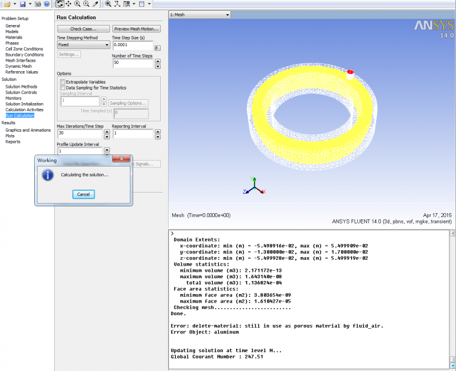Increase Max Iterations per Time Step
Viewport: 456px width, 371px height.
click(x=107, y=132)
